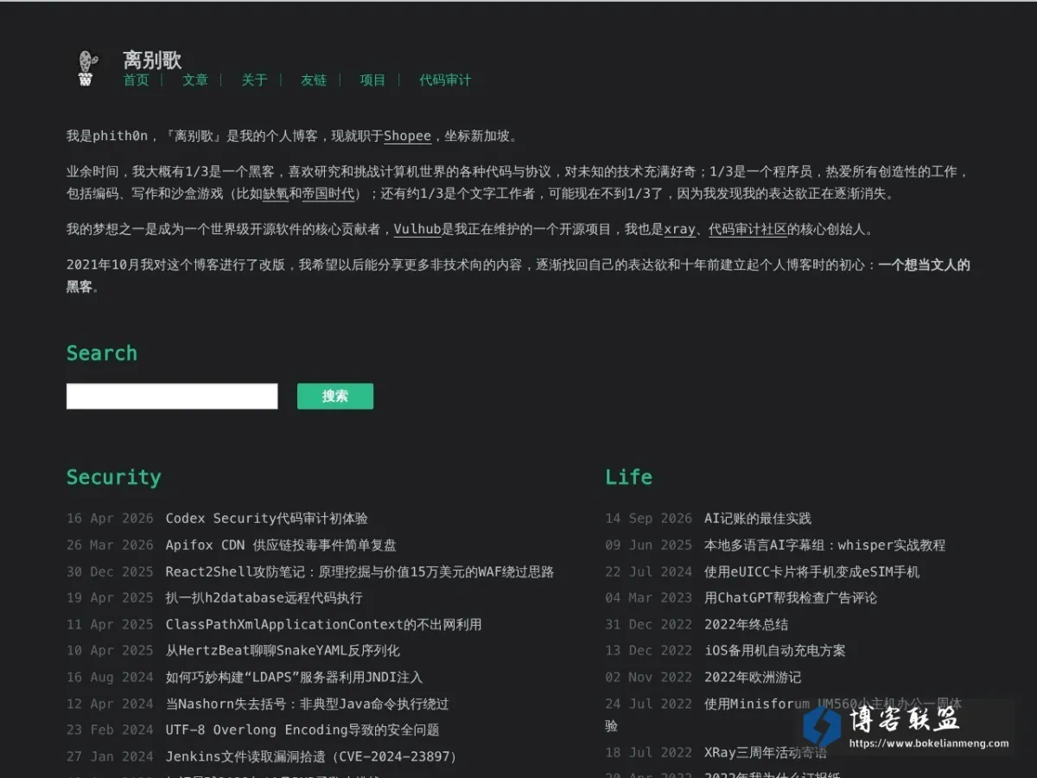Click the date 30 Dec 2025

(110, 572)
